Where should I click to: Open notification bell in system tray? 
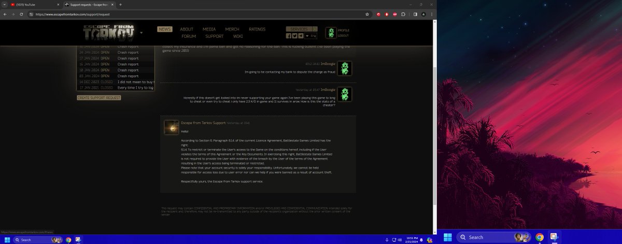(421, 240)
